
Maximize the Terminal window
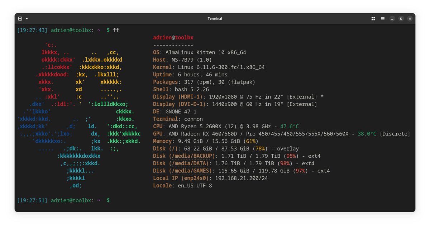coord(401,19)
